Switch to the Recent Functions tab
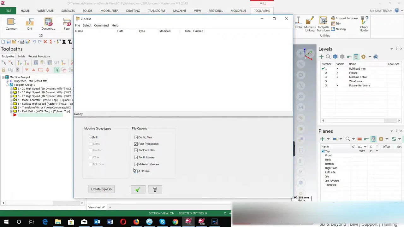This screenshot has width=404, height=227. pyautogui.click(x=39, y=56)
